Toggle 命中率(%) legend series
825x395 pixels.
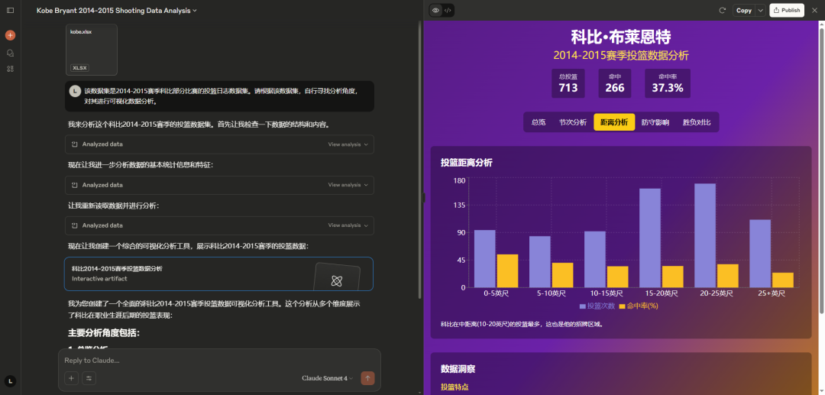pos(639,306)
